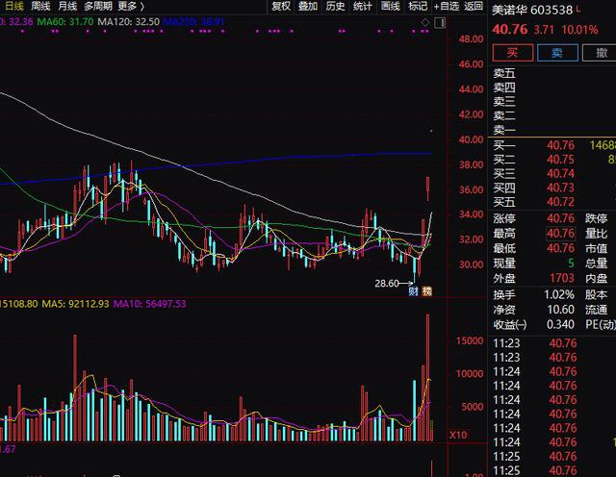Click the 财 financial marker icon on chart
The height and width of the screenshot is (477, 616).
(x=413, y=290)
